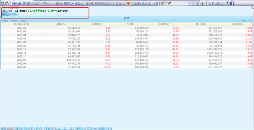Select the 月營收 radio option
Image resolution: width=254 pixels, height=130 pixels.
click(5, 21)
